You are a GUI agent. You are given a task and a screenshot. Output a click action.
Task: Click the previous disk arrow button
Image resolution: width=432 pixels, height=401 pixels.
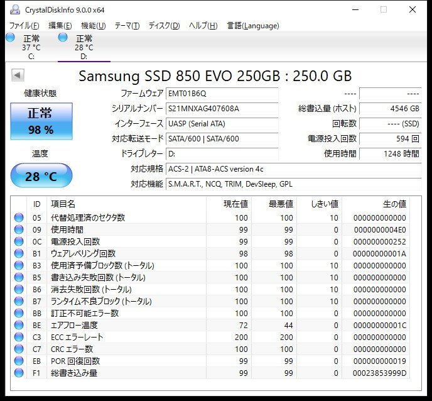[18, 75]
